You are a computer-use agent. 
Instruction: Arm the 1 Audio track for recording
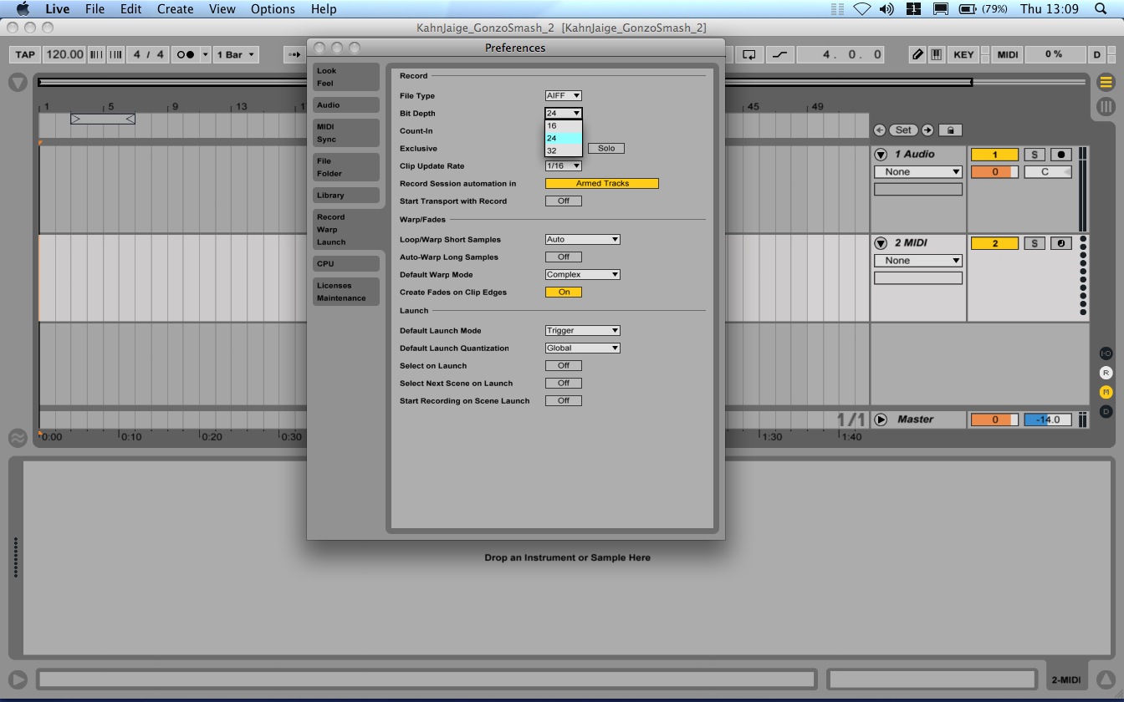coord(1060,155)
